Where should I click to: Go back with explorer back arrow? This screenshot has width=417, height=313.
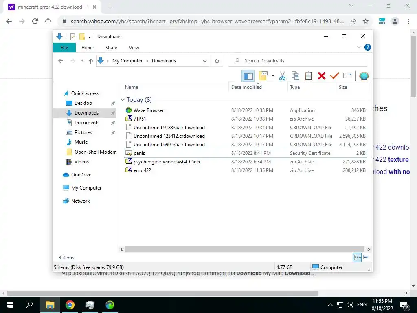pyautogui.click(x=61, y=61)
